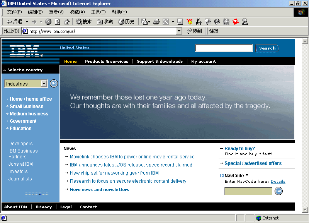Open the File (文件) menu
The image size is (309, 223).
coord(14,12)
